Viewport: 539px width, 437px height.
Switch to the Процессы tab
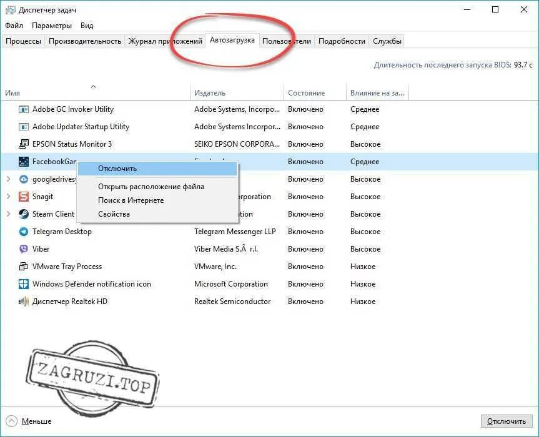23,41
